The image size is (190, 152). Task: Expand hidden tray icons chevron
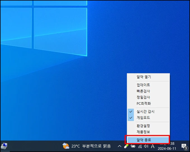click(x=120, y=146)
